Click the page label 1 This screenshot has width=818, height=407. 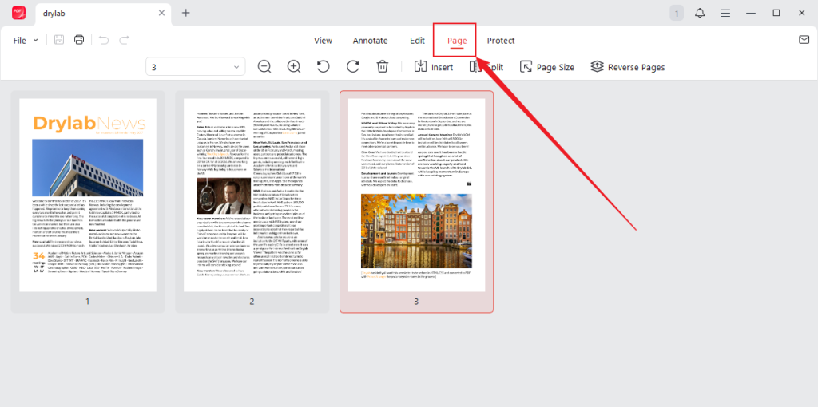click(x=88, y=301)
